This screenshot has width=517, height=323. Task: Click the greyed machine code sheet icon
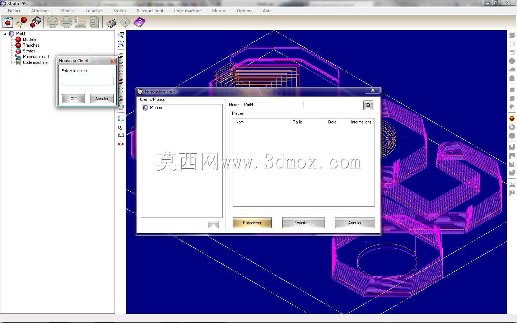pos(94,22)
